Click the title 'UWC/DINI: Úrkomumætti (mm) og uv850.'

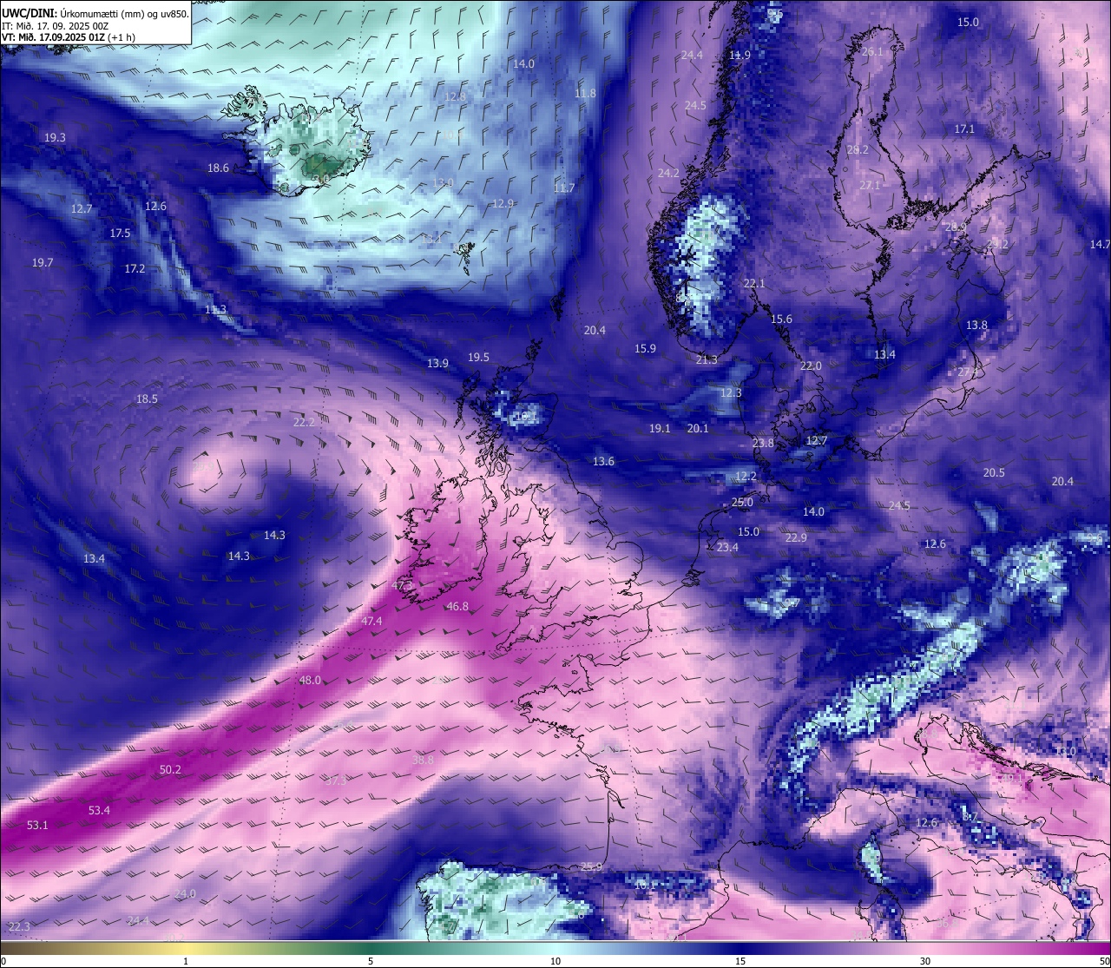[x=95, y=14]
